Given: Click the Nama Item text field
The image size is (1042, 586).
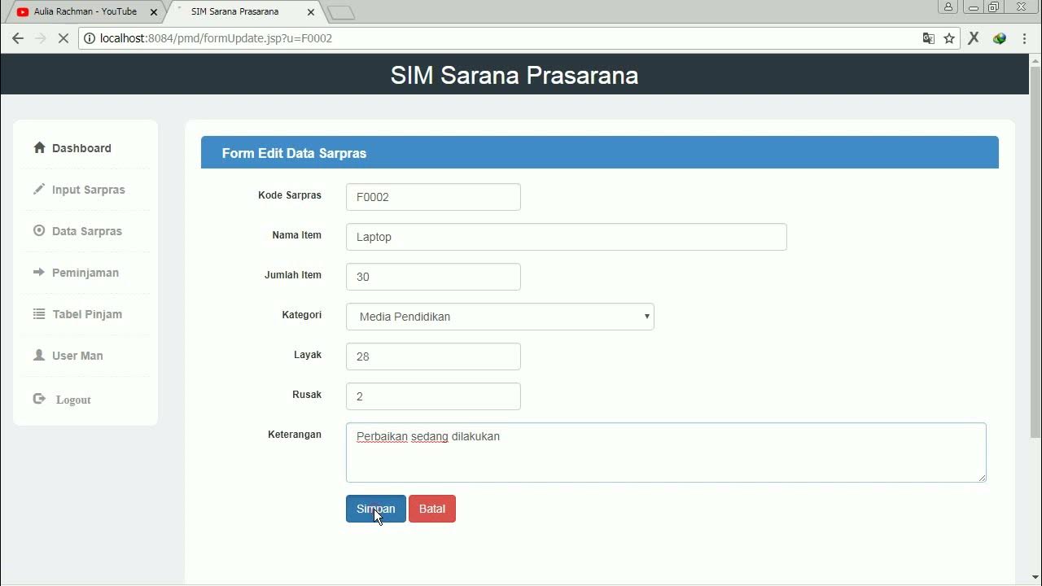Looking at the screenshot, I should pyautogui.click(x=566, y=237).
